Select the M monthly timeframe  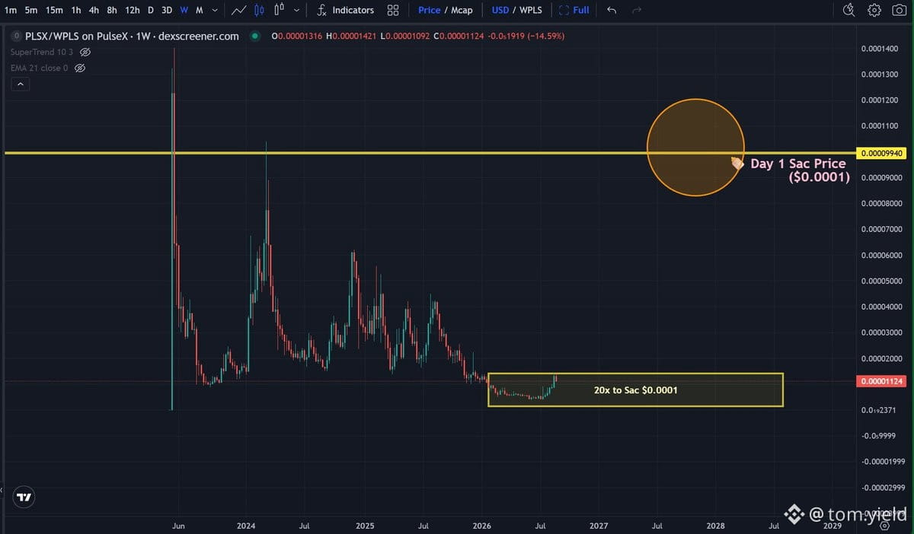pos(200,10)
